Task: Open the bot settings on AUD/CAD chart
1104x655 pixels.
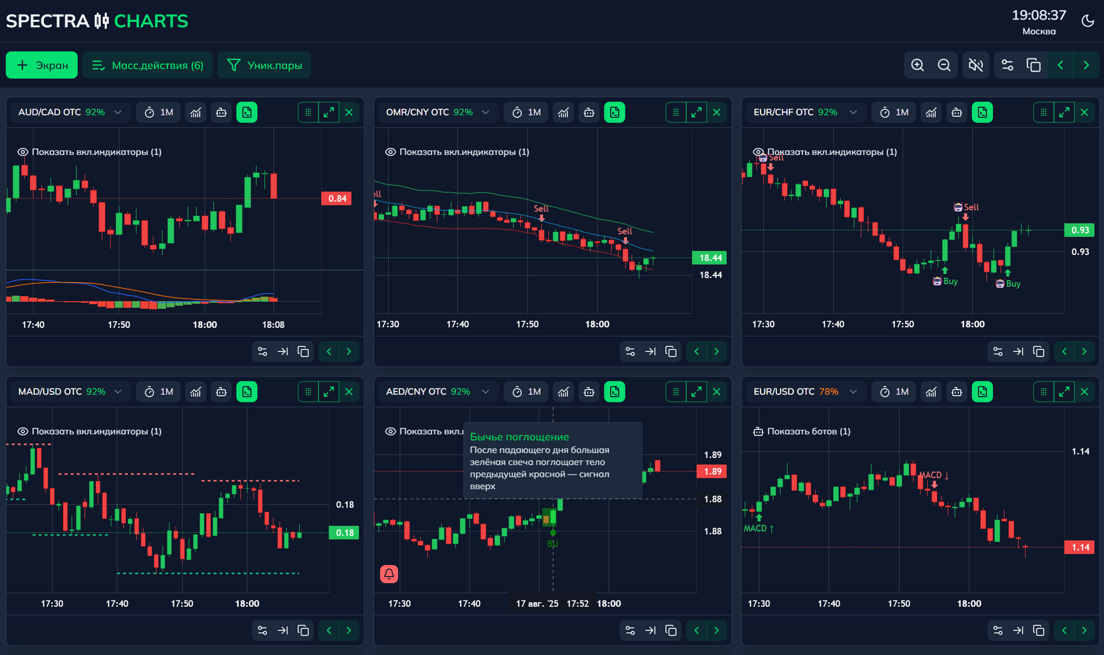Action: [221, 112]
